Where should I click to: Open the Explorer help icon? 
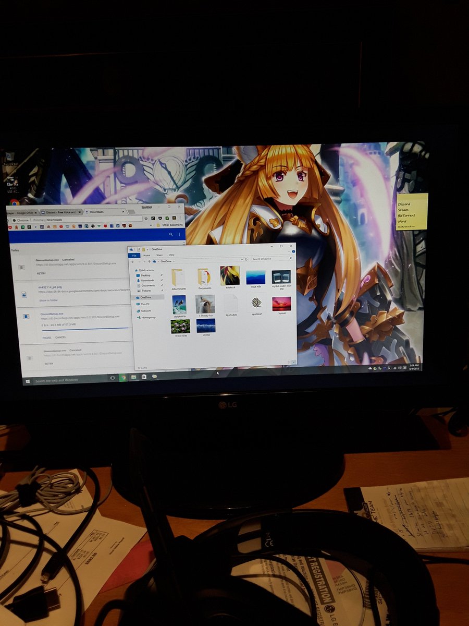[293, 252]
